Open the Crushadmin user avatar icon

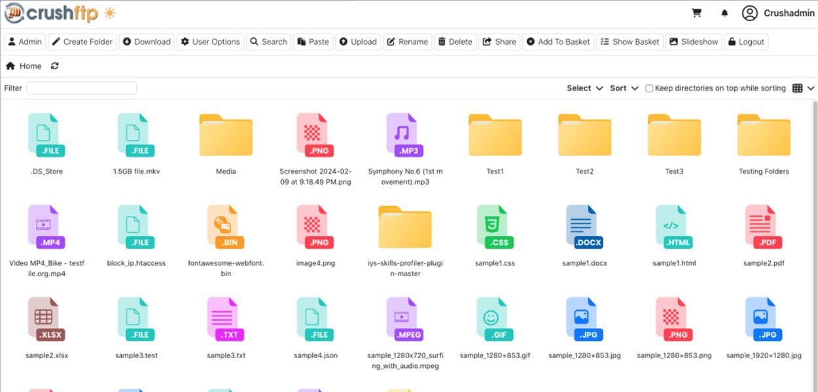coord(750,13)
